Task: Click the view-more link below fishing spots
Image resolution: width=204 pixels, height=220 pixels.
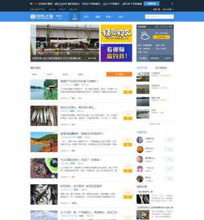Action: point(155,124)
